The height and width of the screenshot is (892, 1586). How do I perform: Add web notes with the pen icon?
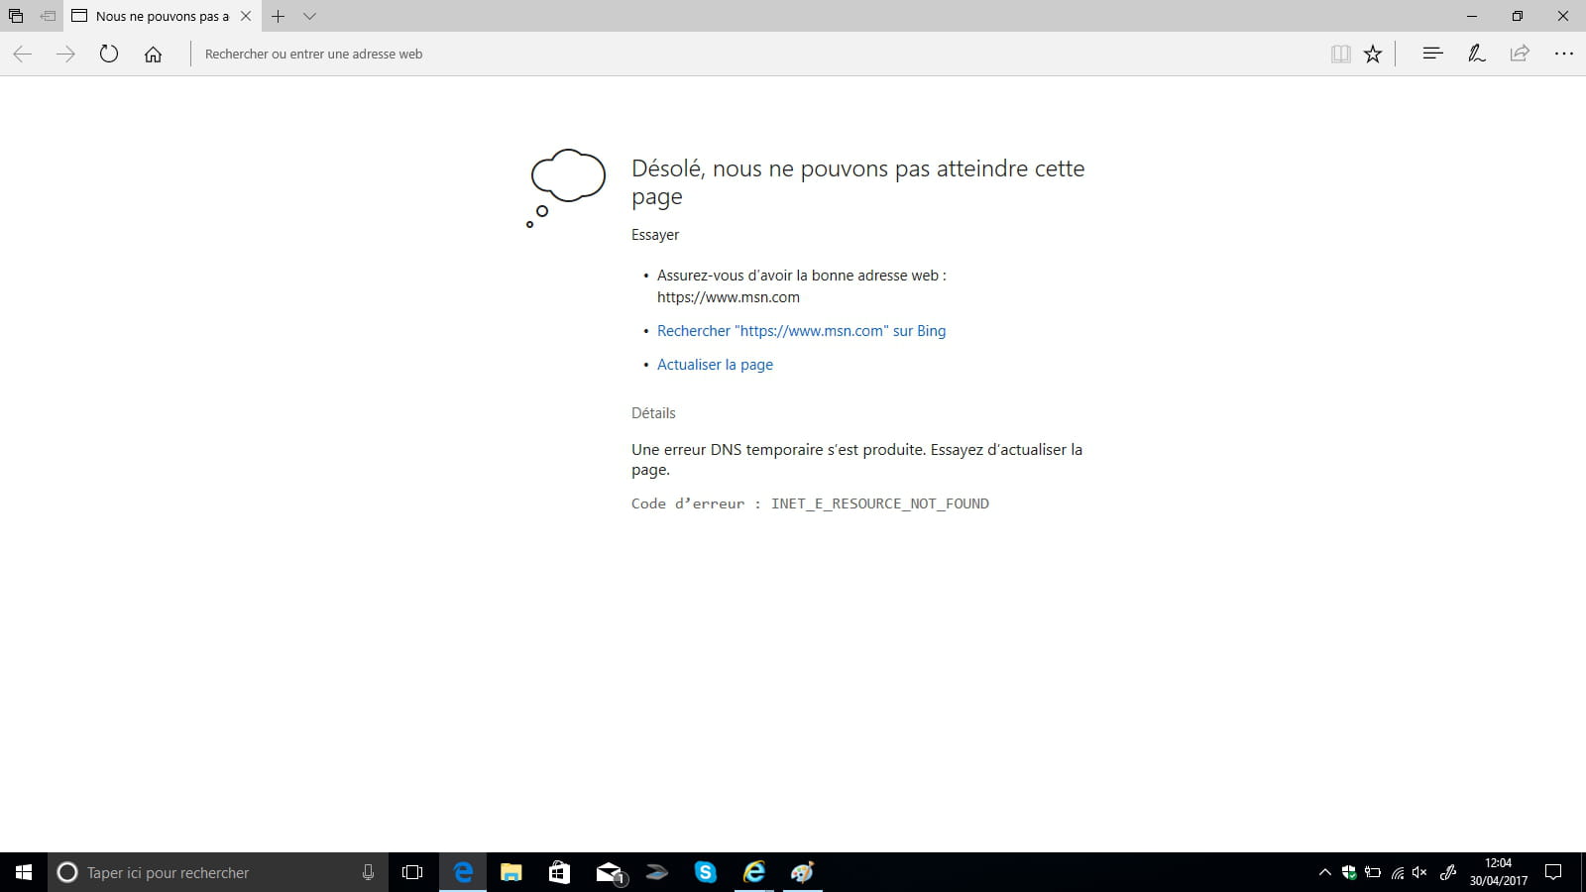[x=1476, y=55]
